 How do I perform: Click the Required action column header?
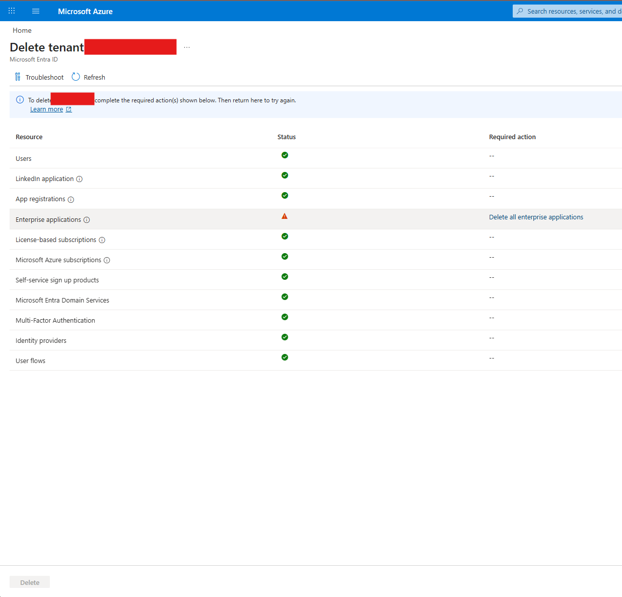512,137
